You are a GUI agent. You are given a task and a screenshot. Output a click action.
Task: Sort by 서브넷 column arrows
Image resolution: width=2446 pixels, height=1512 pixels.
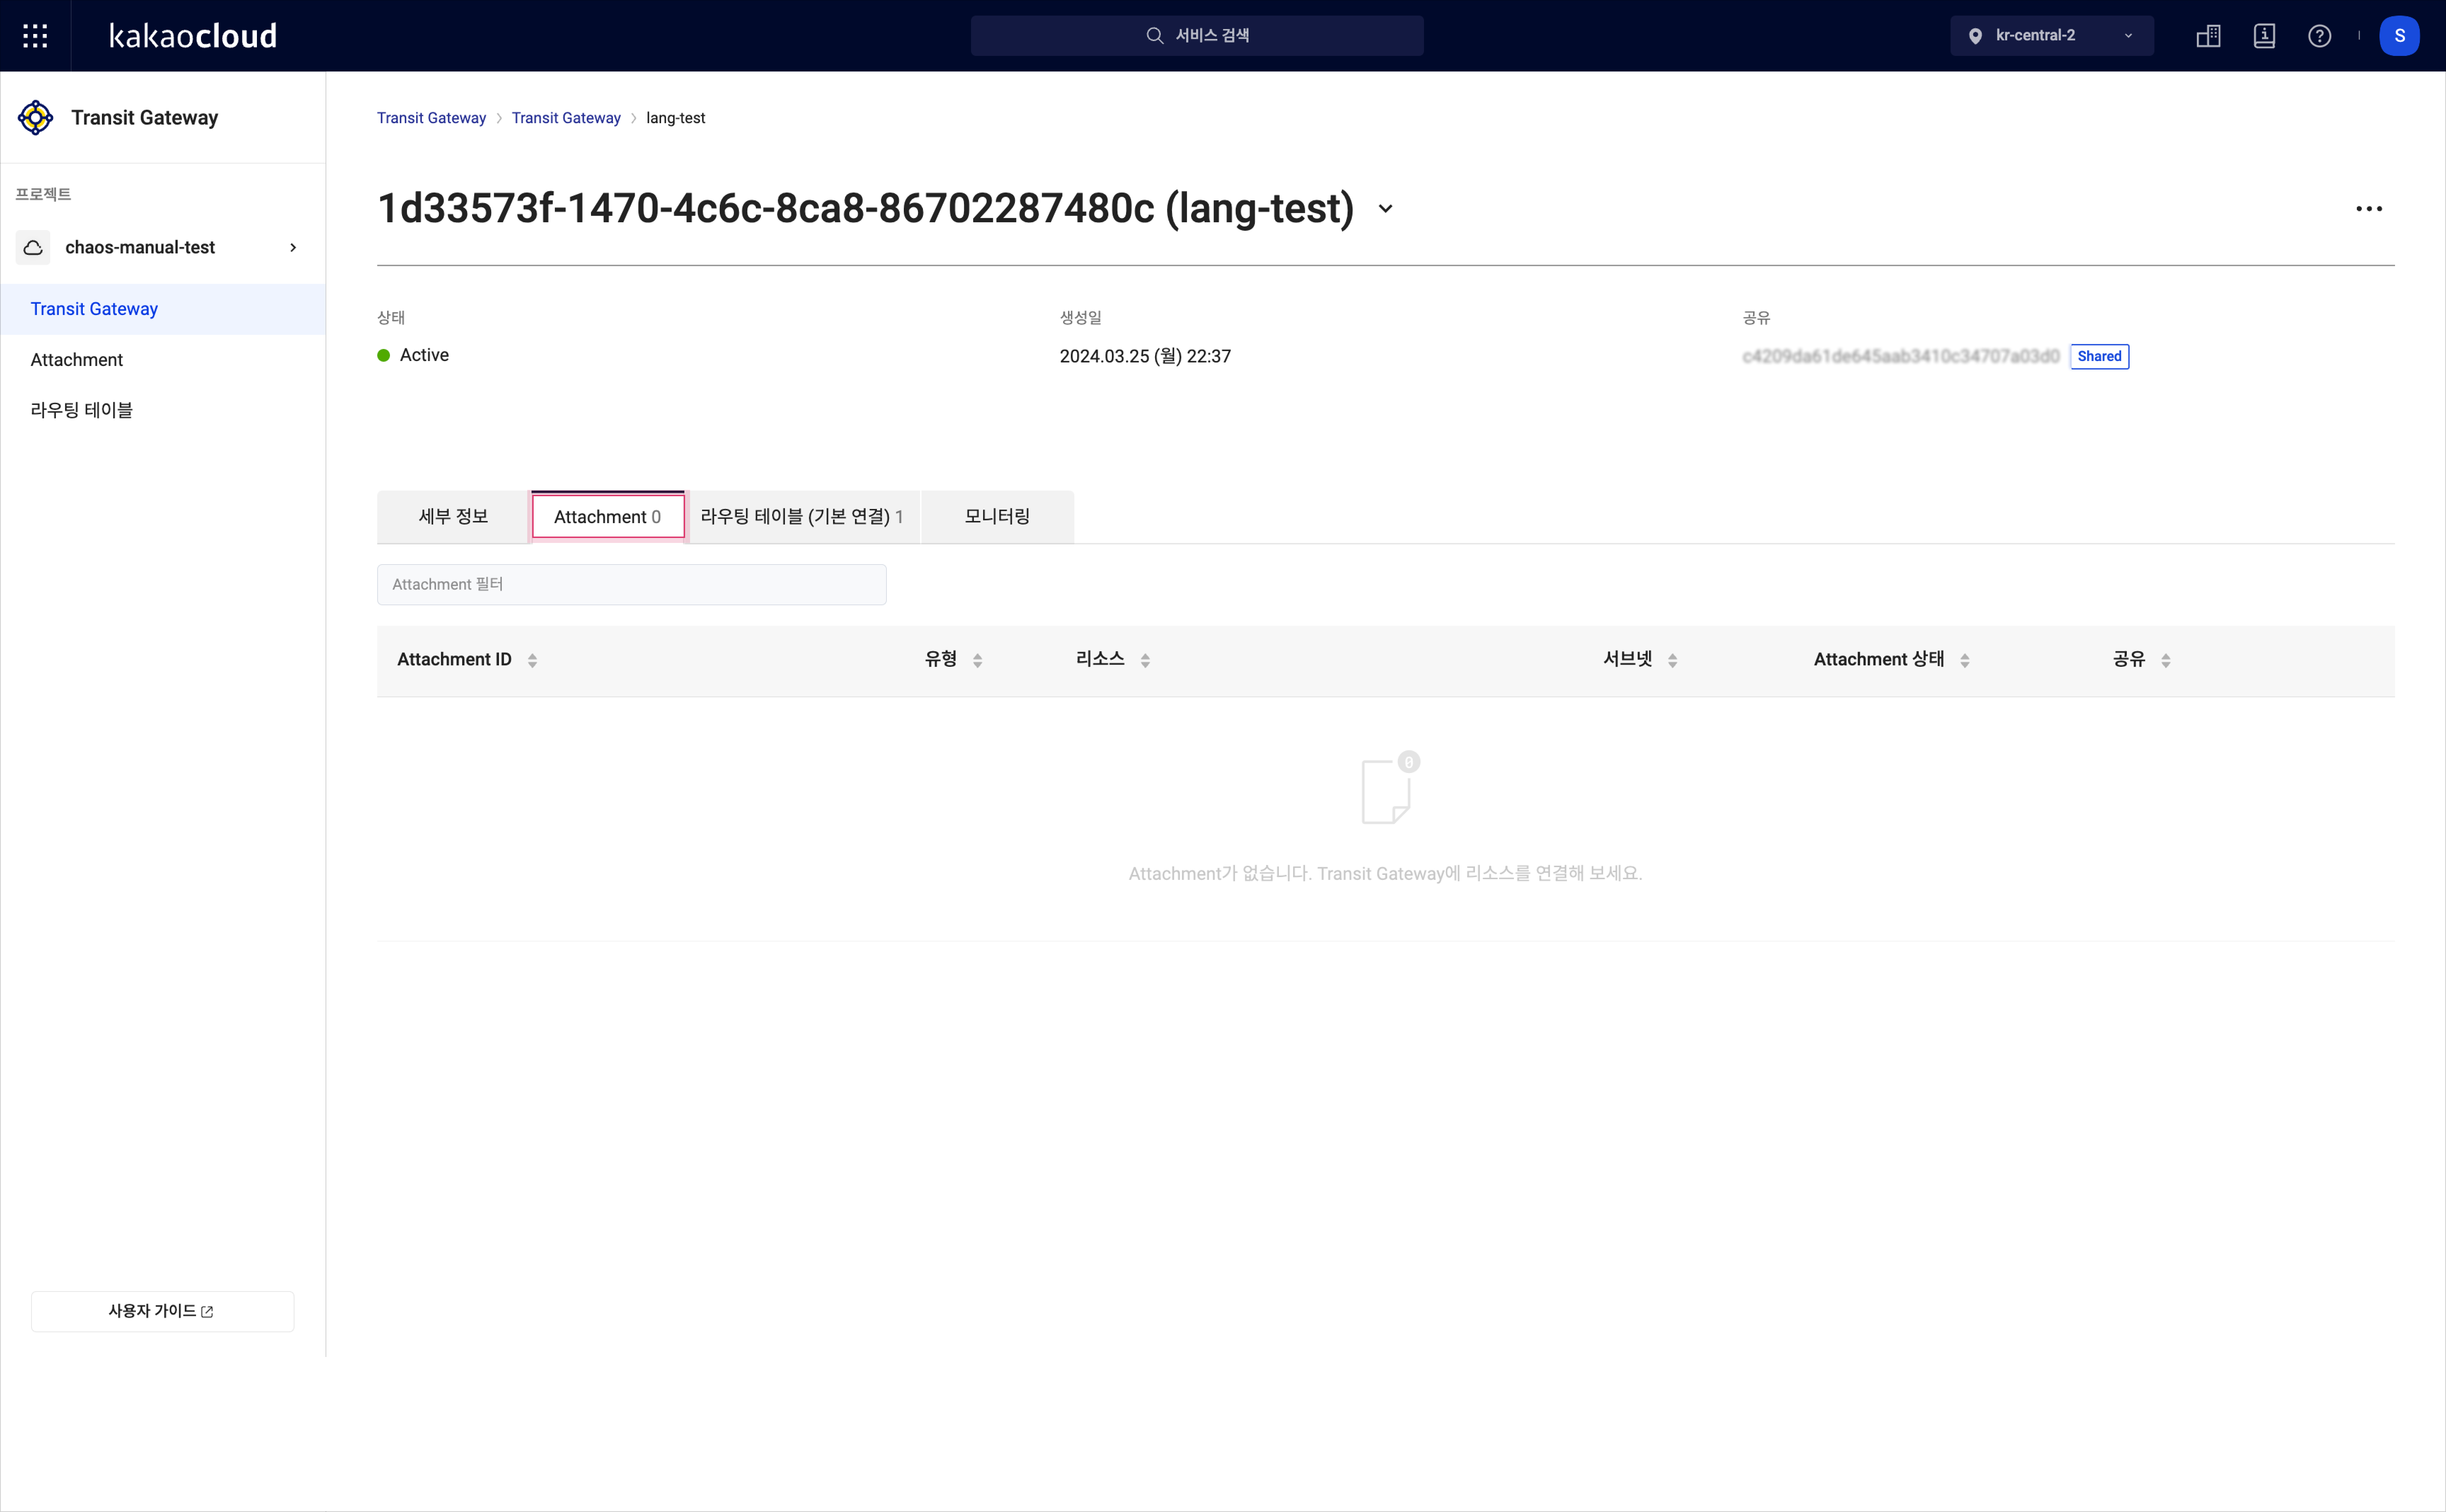1672,660
